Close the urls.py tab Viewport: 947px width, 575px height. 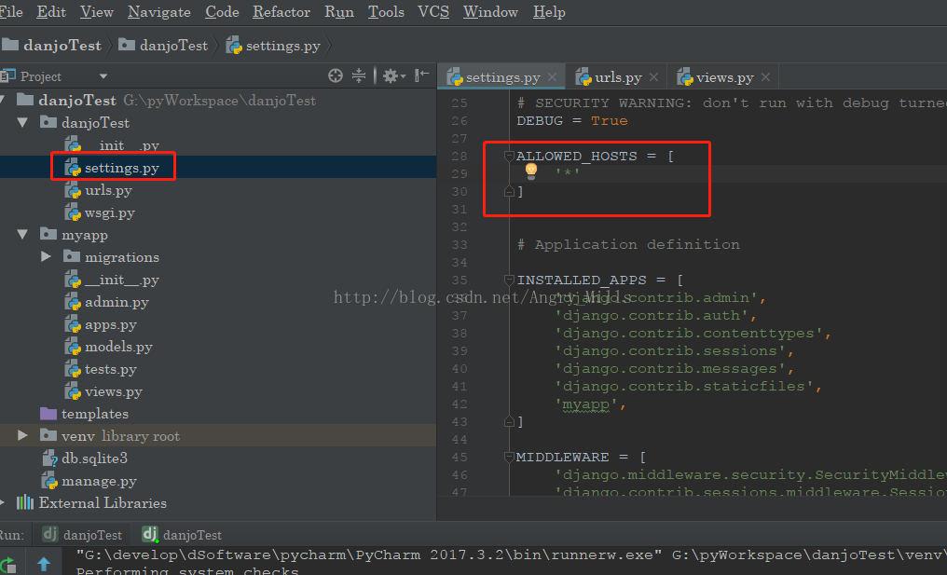[x=653, y=77]
